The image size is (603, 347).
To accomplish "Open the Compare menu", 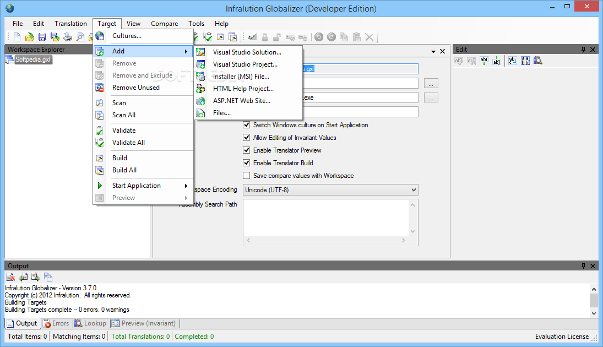I will (x=164, y=24).
